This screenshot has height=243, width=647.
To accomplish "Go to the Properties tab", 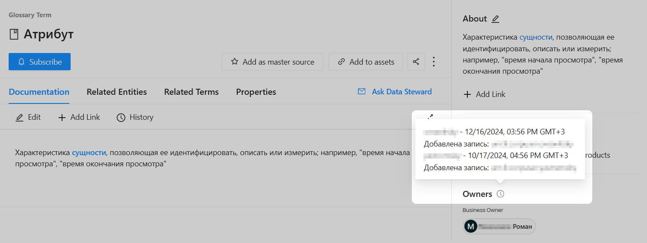I will point(256,92).
